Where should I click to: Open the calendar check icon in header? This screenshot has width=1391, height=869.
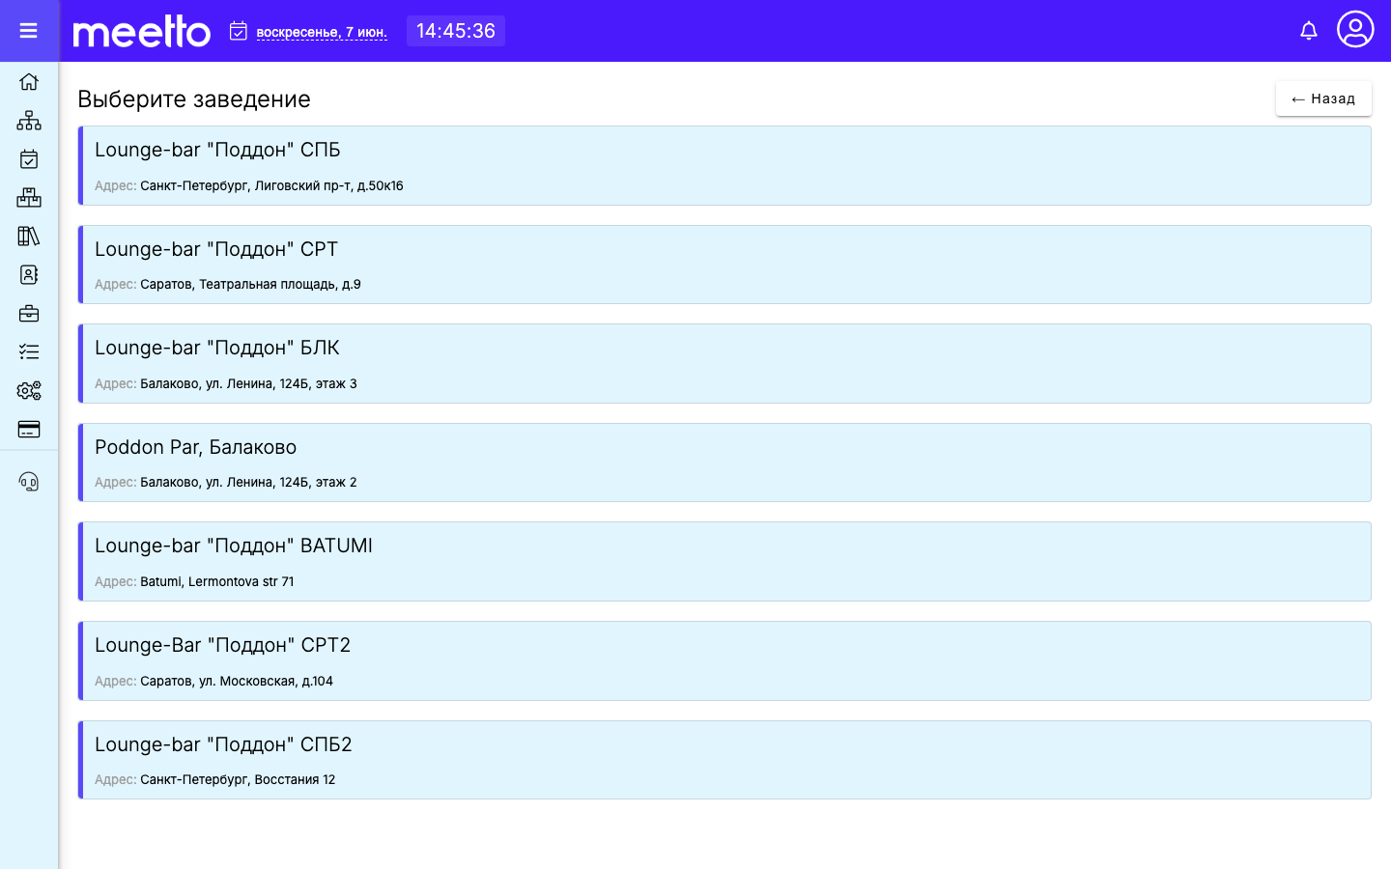point(239,31)
